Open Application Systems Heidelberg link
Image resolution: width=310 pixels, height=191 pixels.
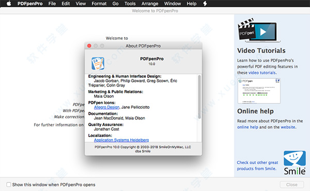[x=121, y=140]
